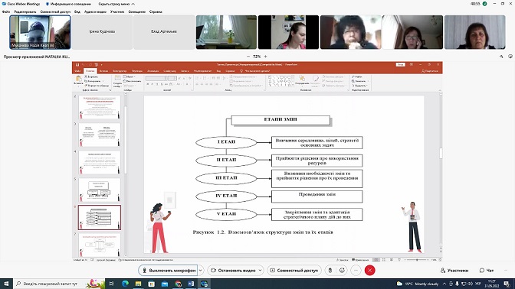Click the ЕТАПИ ЗМІН title box
515x289 pixels.
pyautogui.click(x=280, y=120)
